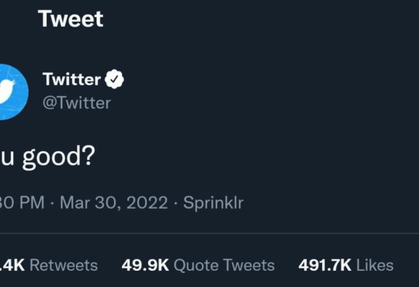
Task: Click the 491.7K count number
Action: click(324, 265)
